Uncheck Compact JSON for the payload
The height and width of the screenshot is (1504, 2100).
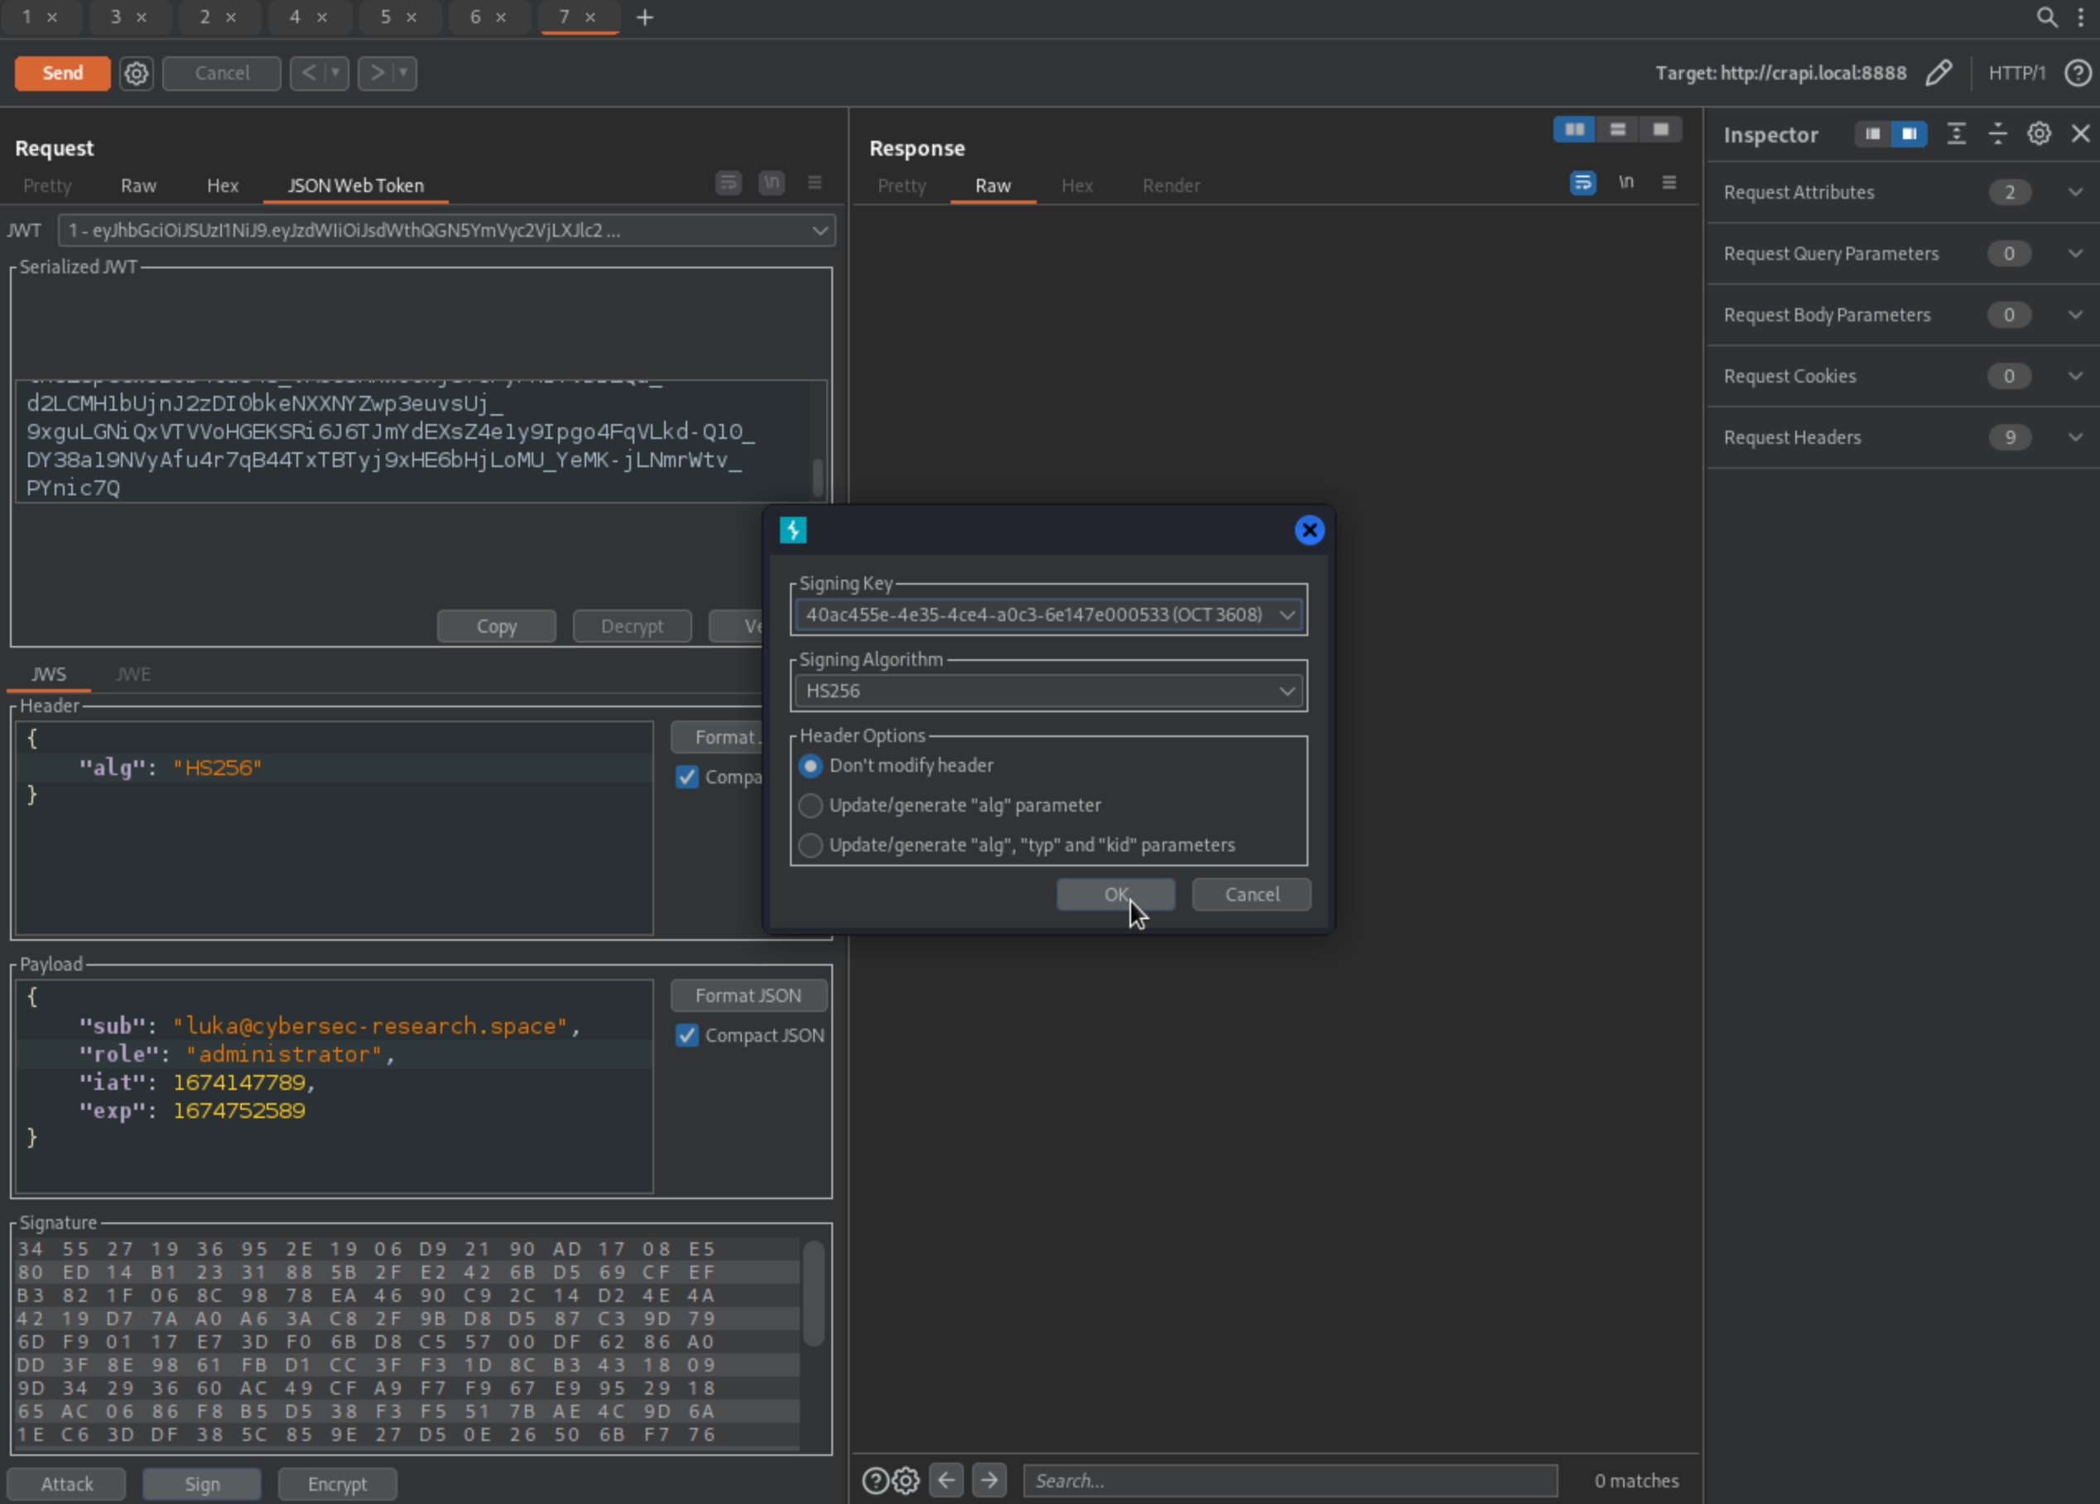[x=687, y=1035]
